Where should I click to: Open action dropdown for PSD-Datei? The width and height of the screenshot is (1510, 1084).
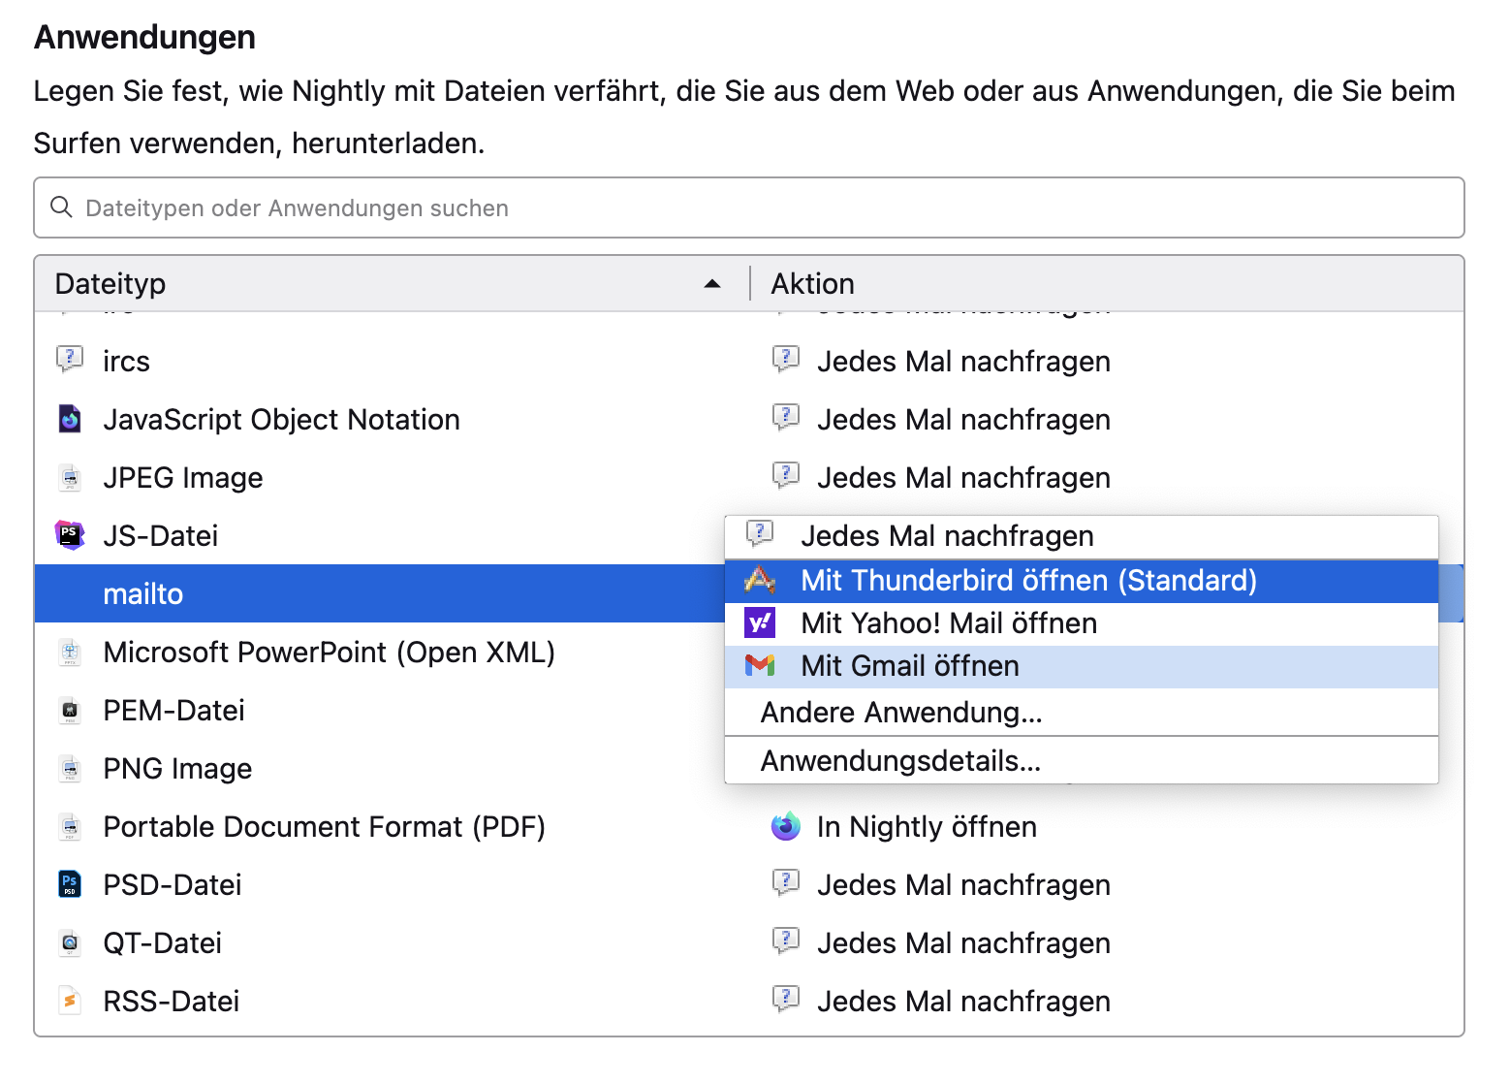coord(963,884)
